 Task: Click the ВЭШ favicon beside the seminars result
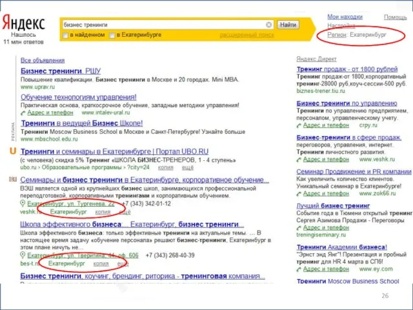coord(12,178)
